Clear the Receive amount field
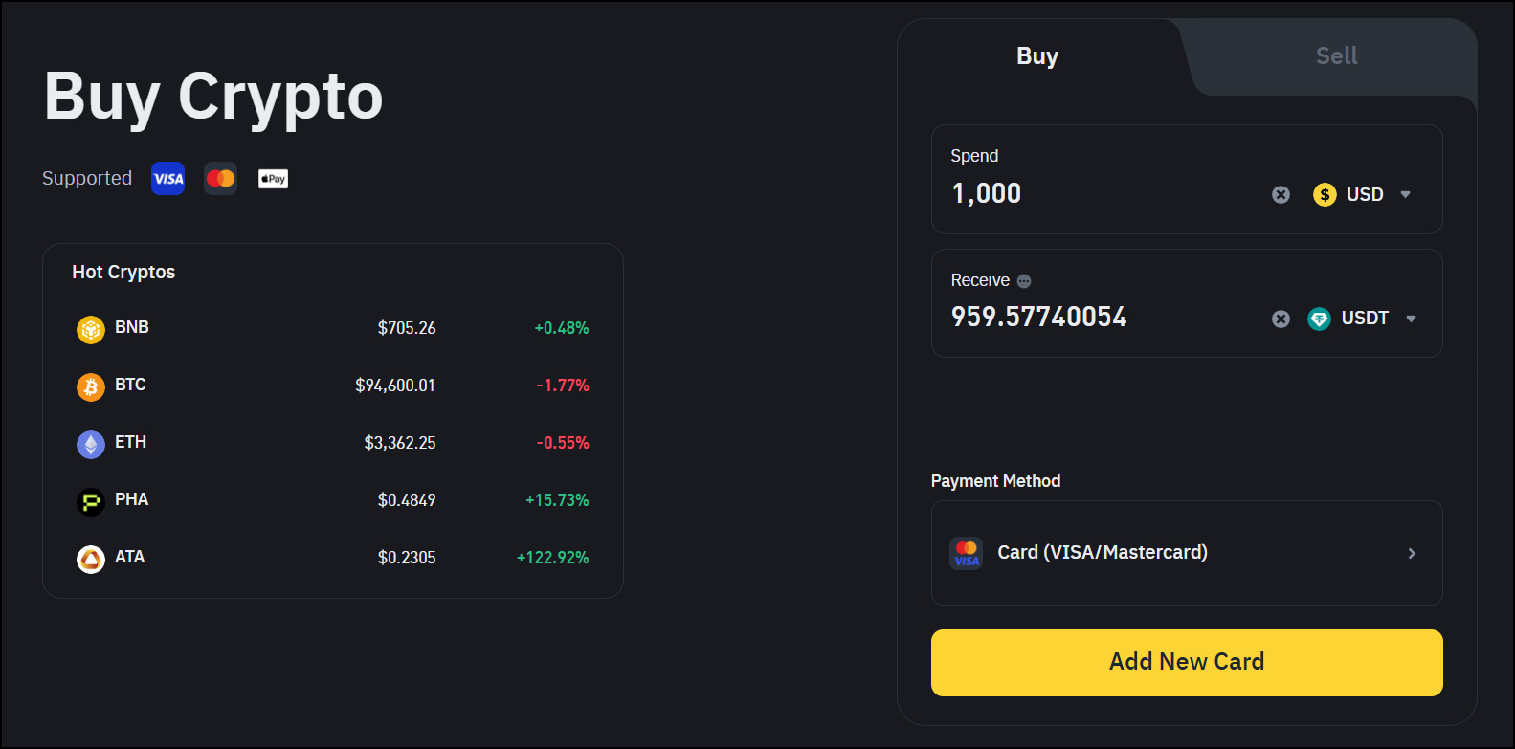 coord(1281,319)
